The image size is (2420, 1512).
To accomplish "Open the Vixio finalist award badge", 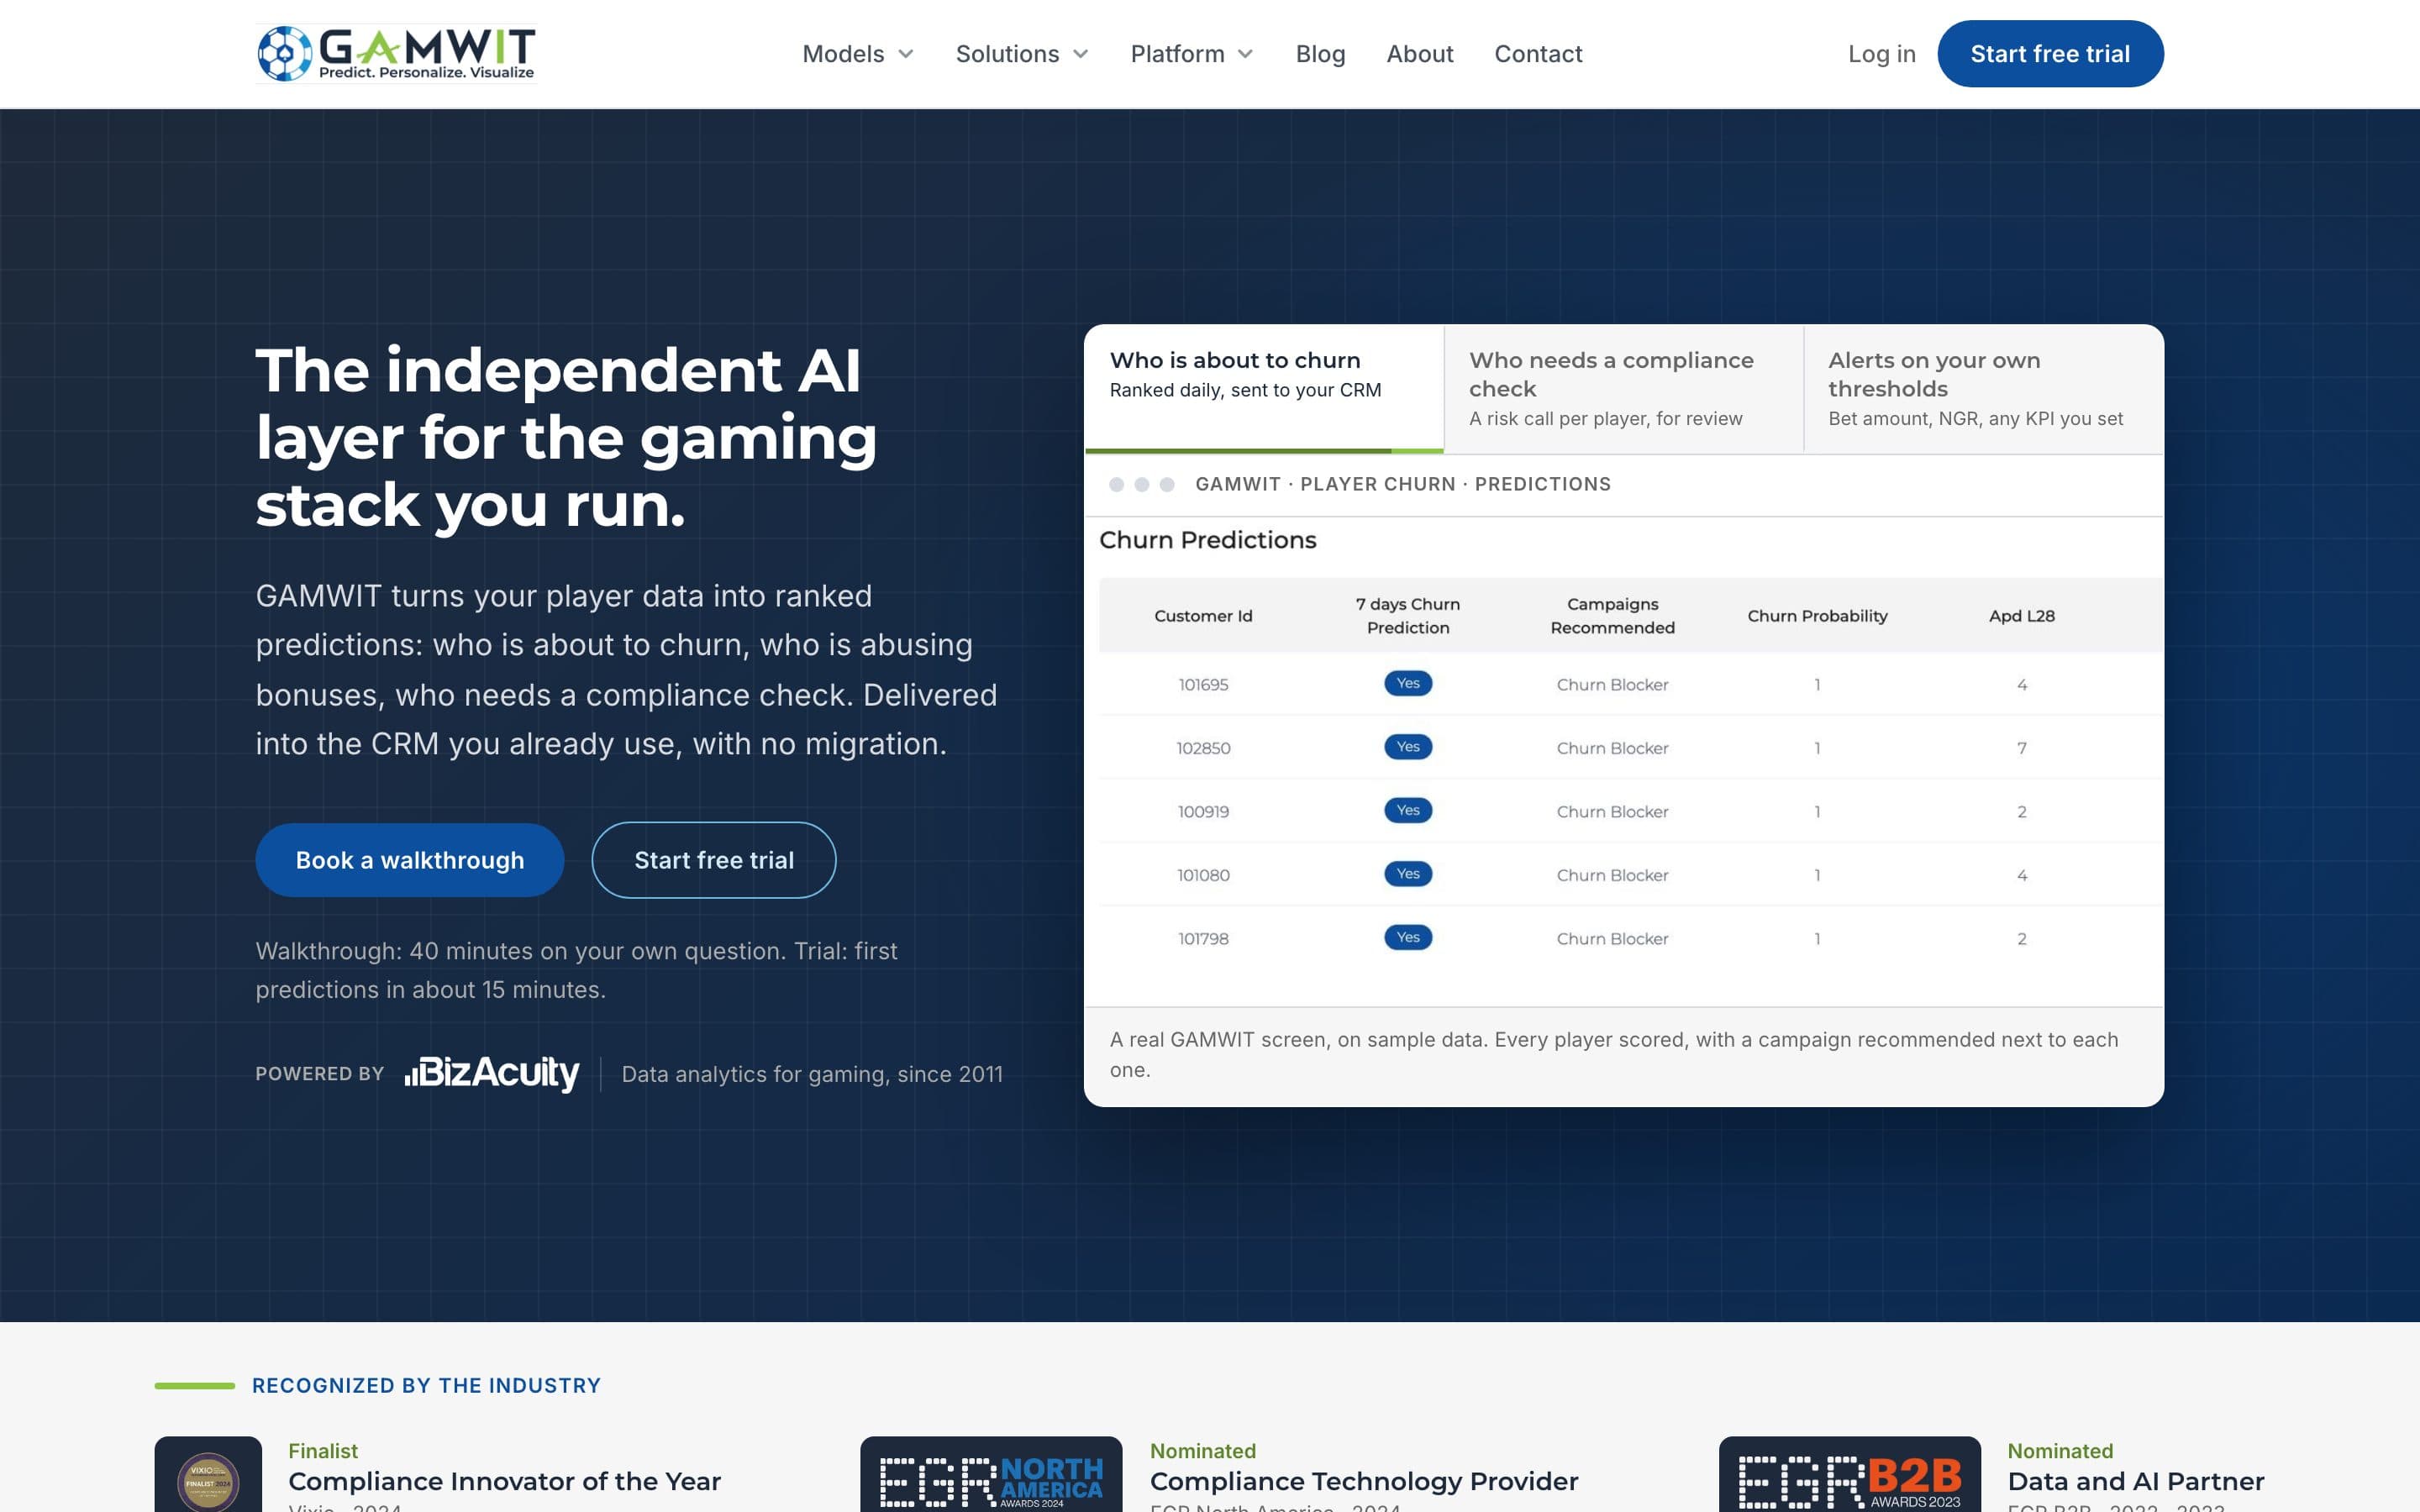I will click(208, 1475).
